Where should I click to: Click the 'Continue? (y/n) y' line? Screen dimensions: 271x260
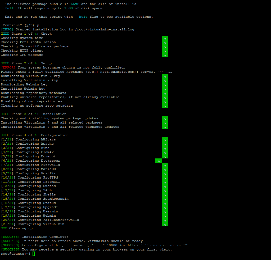click(21, 25)
